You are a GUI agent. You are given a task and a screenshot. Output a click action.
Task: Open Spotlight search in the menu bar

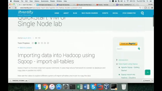tap(147, 1)
